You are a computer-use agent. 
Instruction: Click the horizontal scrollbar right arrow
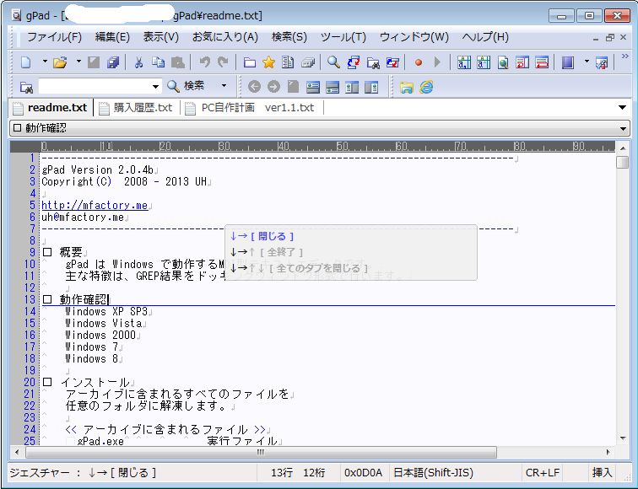click(x=608, y=452)
